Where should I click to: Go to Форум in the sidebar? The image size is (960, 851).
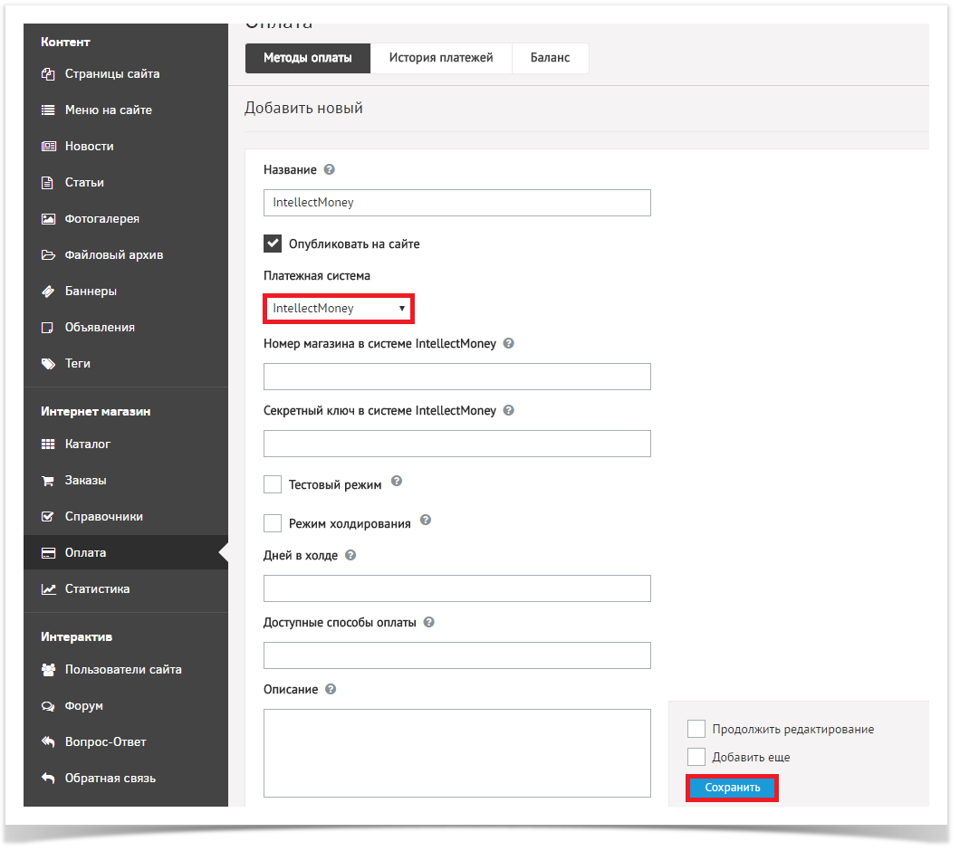pos(83,706)
